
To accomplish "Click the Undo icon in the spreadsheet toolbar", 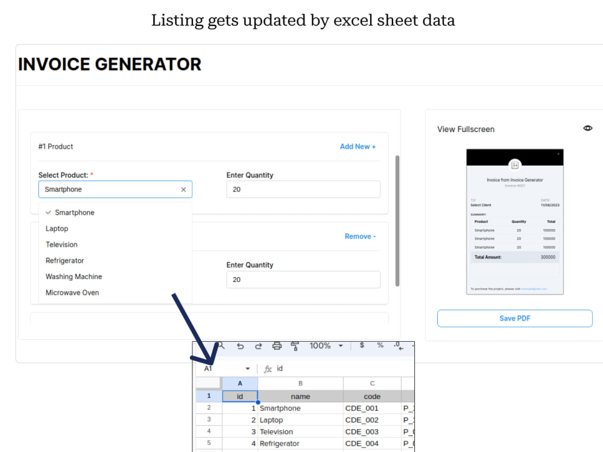I will pos(240,345).
